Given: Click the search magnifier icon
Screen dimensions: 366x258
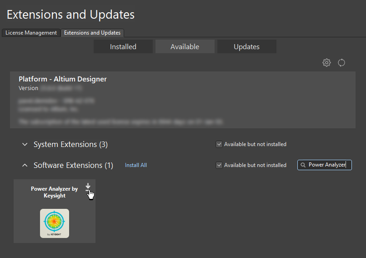Looking at the screenshot, I should coord(303,165).
